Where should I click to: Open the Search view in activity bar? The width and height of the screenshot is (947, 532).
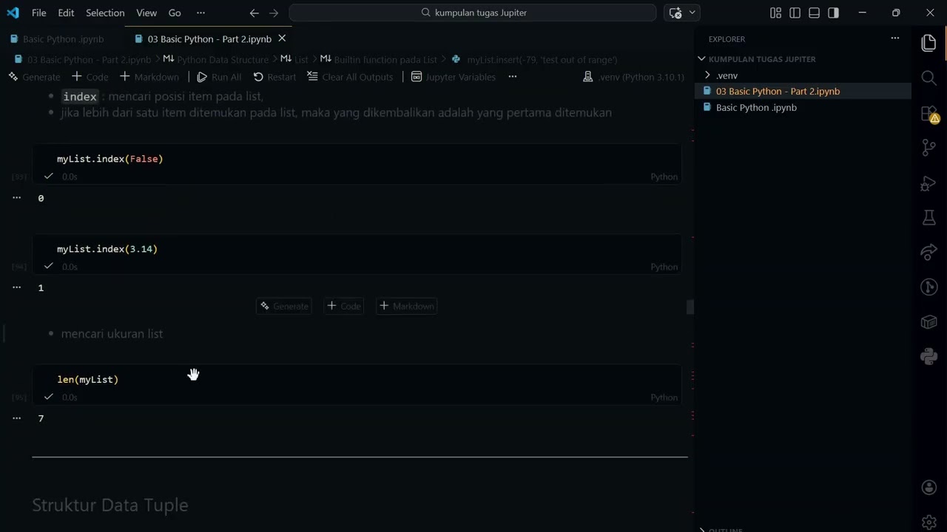(x=929, y=78)
